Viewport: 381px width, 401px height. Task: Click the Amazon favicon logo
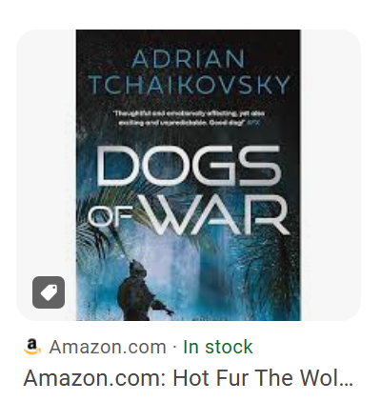pos(32,347)
